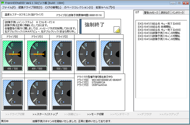Image resolution: width=190 pixels, height=125 pixels.
Task: Click >>ベンチマーク at the bottom bar
Action: click(120, 114)
